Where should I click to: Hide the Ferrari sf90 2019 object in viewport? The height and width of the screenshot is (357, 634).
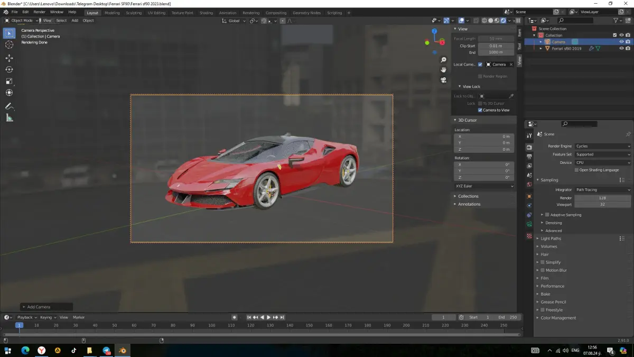621,48
